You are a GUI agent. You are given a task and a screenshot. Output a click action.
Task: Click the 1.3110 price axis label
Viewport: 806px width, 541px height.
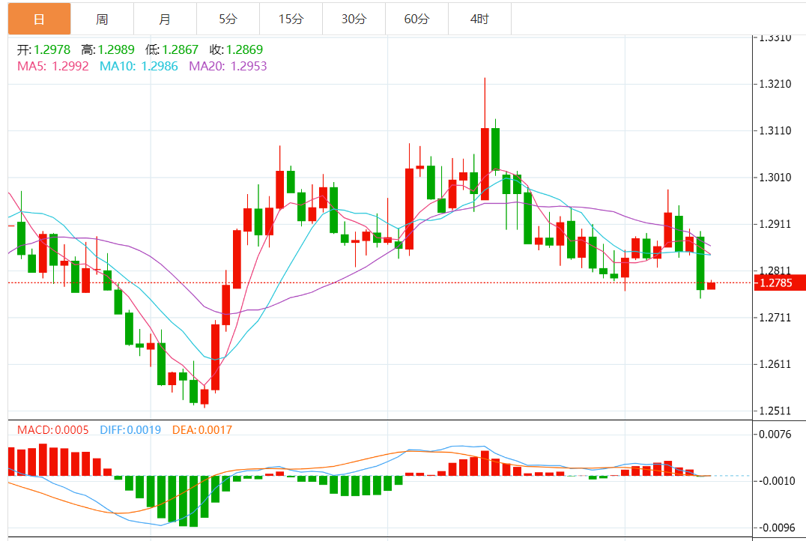[775, 130]
